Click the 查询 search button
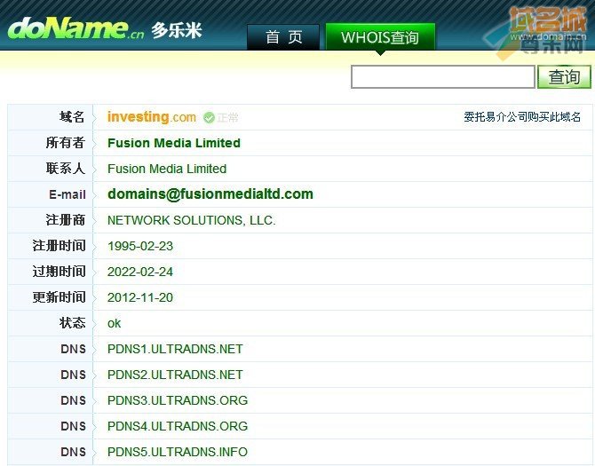 (x=564, y=77)
